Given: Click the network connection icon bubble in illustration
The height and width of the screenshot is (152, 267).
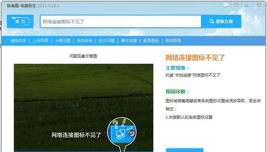Looking at the screenshot, I should [122, 132].
